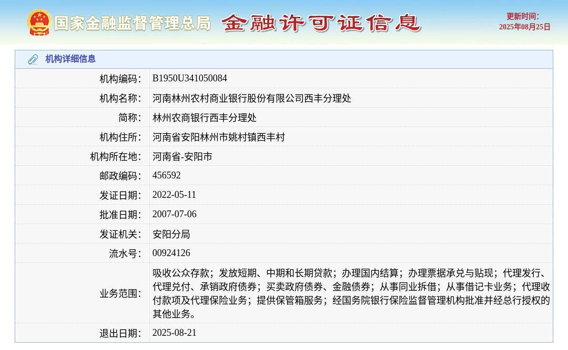Select the location value 河南省-安阳市
Viewport: 568px width, 350px height.
(x=182, y=156)
